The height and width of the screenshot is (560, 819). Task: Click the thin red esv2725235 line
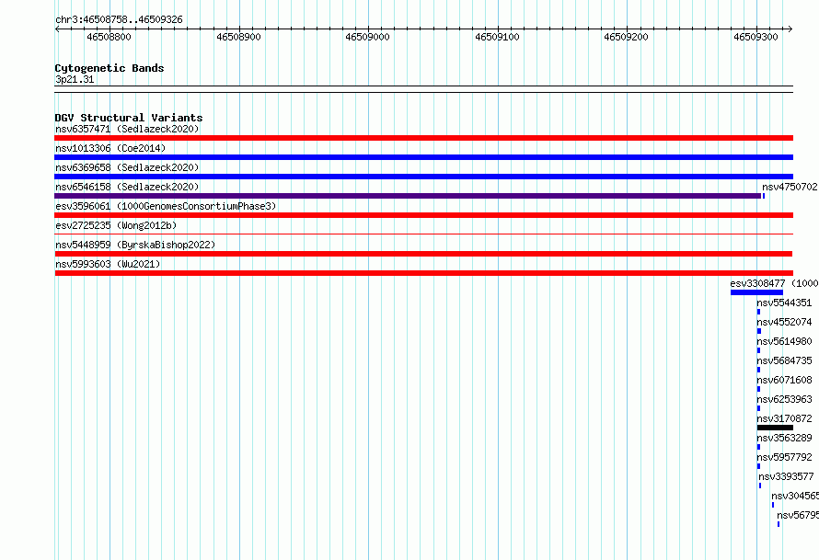click(x=423, y=234)
